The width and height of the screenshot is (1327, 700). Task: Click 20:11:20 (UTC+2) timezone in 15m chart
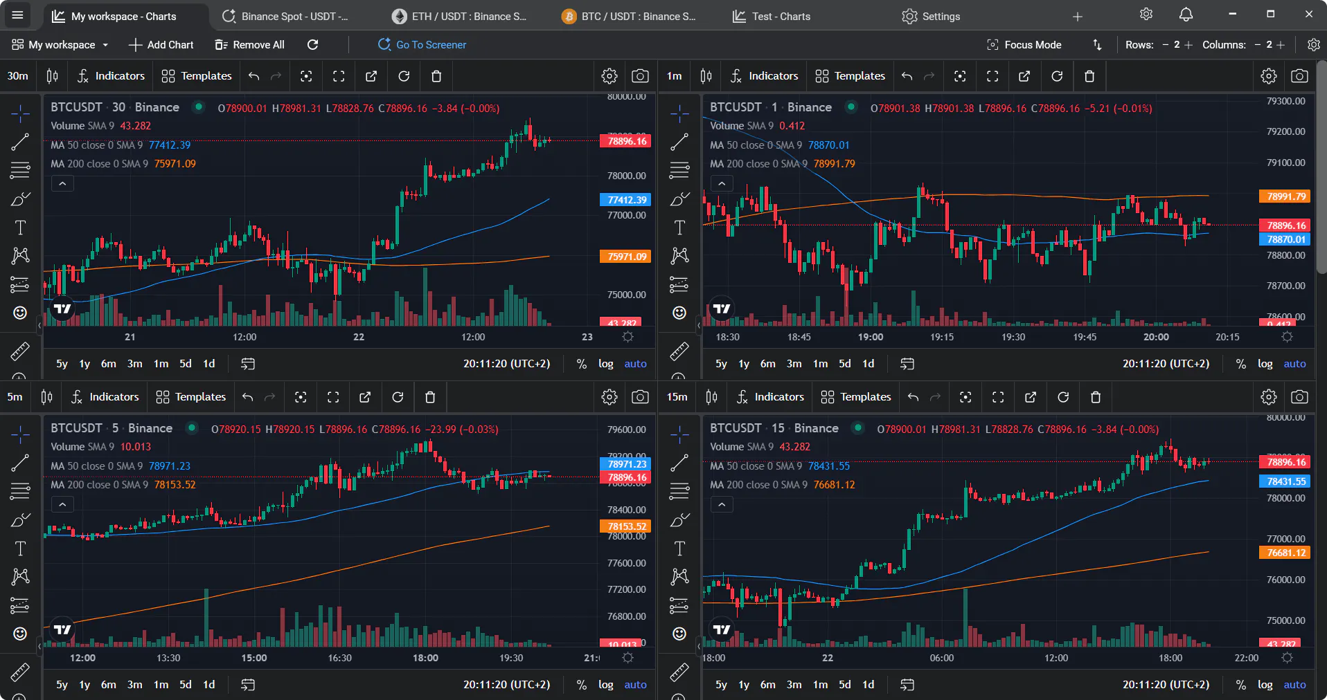[1166, 685]
